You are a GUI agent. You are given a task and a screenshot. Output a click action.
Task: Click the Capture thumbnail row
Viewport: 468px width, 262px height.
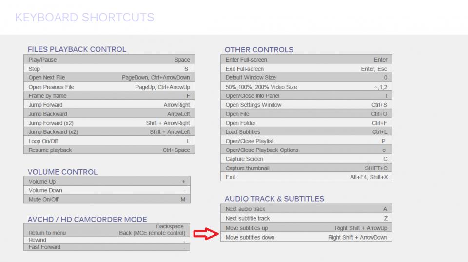(x=306, y=168)
